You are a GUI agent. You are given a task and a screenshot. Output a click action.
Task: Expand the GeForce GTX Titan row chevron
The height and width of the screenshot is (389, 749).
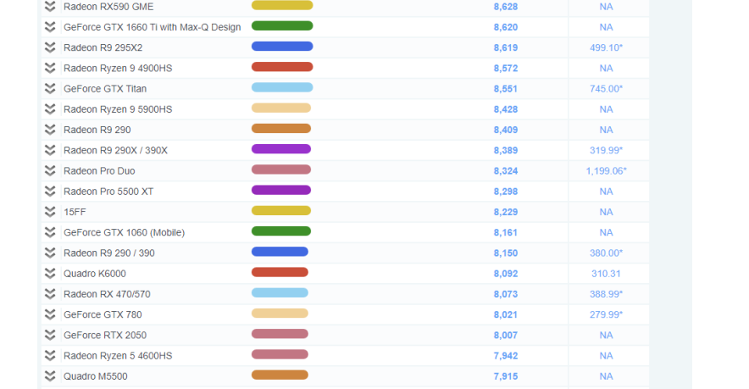tap(50, 88)
